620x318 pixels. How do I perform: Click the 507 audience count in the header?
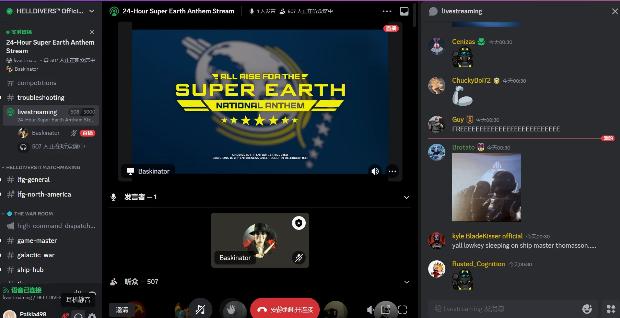coord(306,11)
